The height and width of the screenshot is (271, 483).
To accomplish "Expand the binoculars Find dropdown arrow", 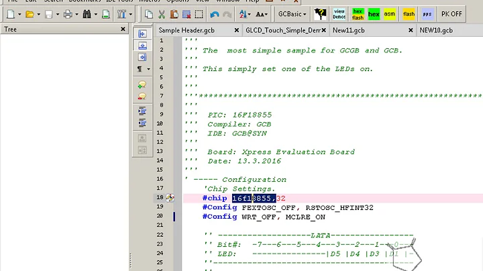I will coord(96,14).
